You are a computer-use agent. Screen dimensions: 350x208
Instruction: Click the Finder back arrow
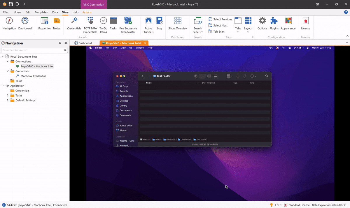tap(143, 76)
